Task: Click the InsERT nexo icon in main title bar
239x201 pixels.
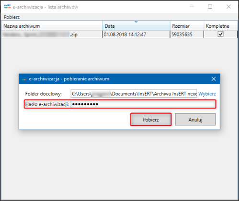Action: point(7,7)
